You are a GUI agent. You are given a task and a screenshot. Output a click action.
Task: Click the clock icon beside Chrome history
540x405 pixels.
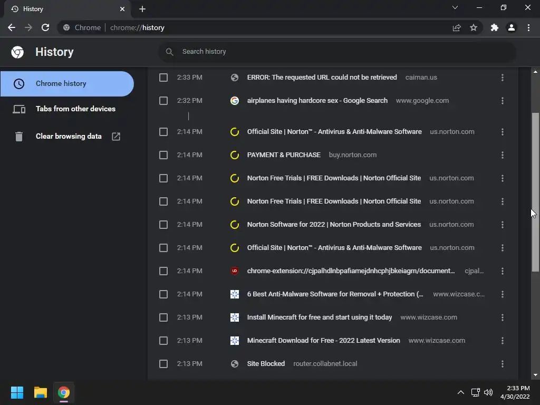(19, 84)
